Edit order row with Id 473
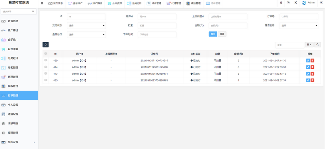This screenshot has width=326, height=149. [308, 74]
